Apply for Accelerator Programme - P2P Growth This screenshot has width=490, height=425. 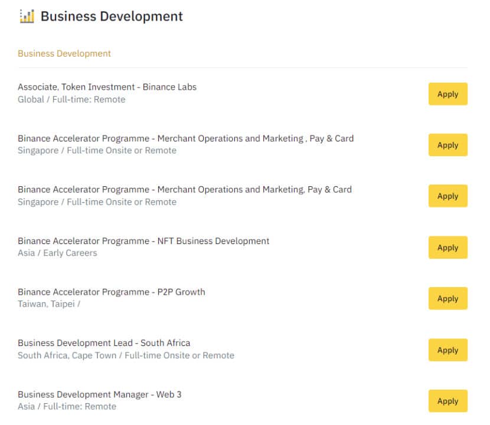(x=448, y=298)
